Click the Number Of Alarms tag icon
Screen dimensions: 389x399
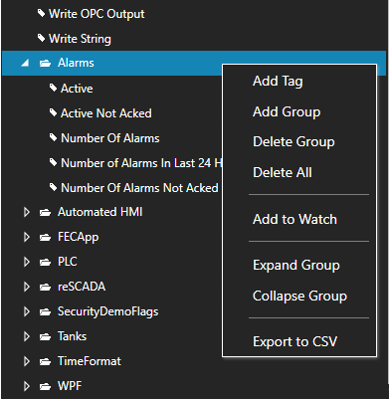53,137
